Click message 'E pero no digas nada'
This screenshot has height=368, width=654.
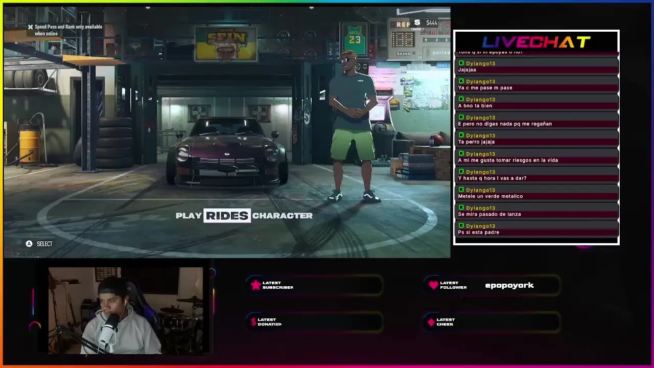click(x=505, y=124)
